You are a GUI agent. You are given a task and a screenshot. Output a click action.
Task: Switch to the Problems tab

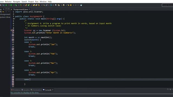16,90
